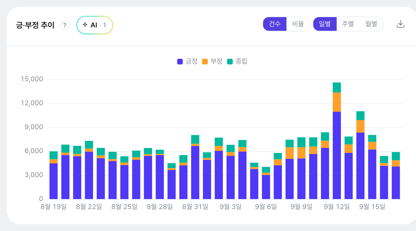Click the 부정 orange legend swatch
The height and width of the screenshot is (231, 416).
tap(205, 62)
